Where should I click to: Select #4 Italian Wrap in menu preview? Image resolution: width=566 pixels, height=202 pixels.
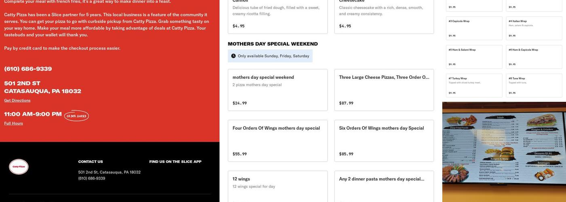pyautogui.click(x=534, y=28)
